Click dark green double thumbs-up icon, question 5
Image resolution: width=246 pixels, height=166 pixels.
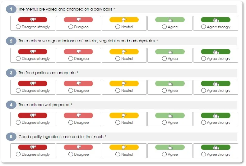tap(216, 147)
